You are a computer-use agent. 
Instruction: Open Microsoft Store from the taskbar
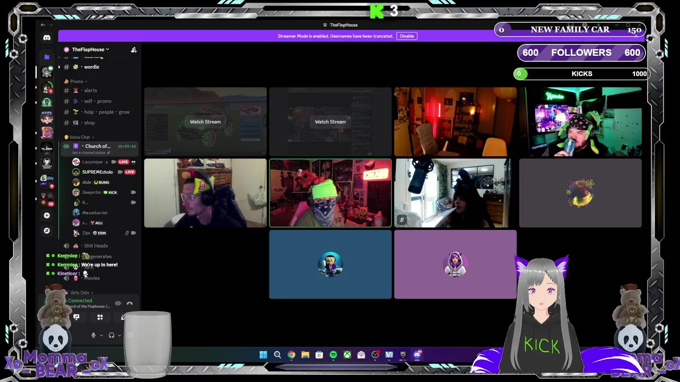click(319, 355)
